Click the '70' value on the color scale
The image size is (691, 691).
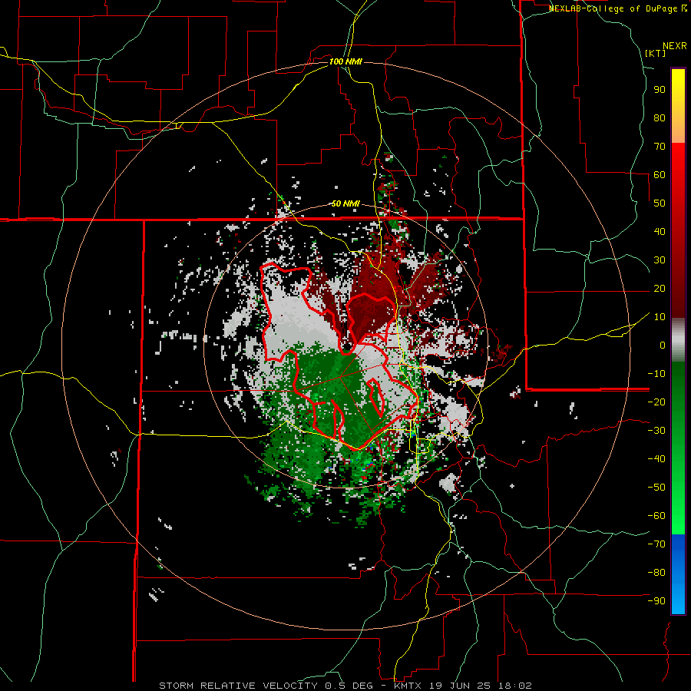click(x=660, y=147)
